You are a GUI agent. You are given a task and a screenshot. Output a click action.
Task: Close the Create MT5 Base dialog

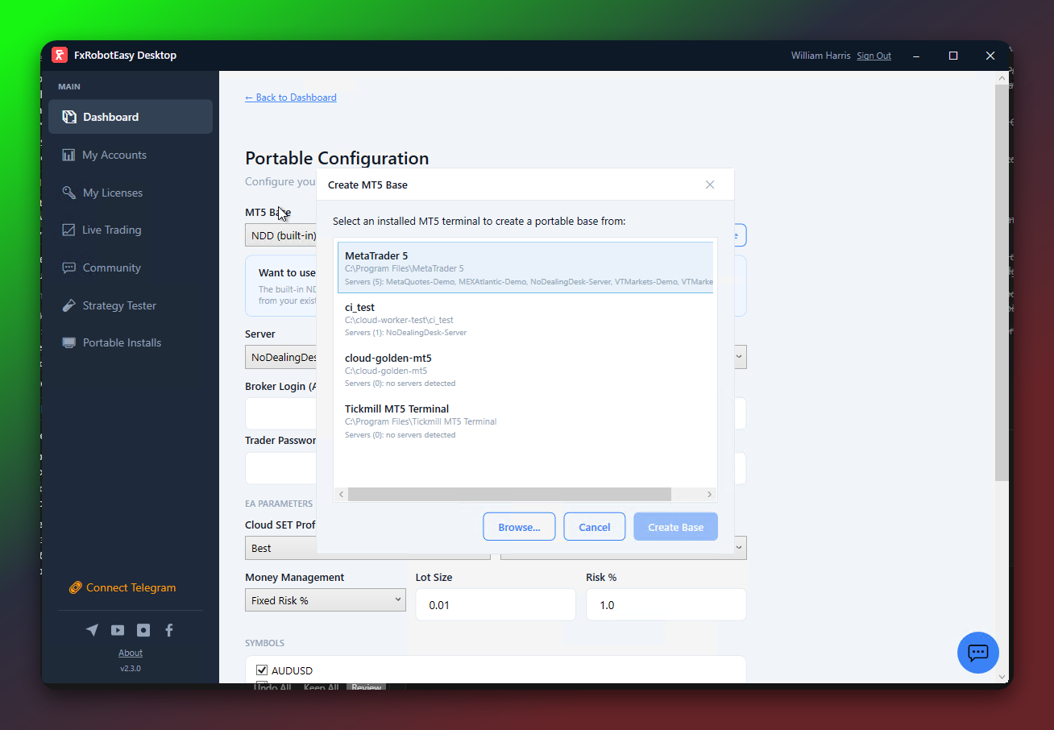[x=710, y=185]
